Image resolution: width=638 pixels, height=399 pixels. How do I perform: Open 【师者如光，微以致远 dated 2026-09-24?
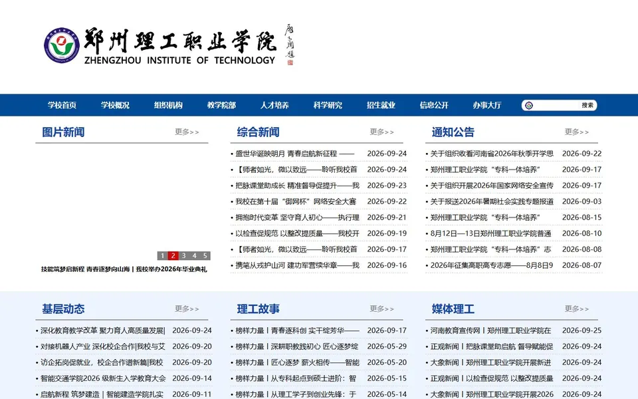pyautogui.click(x=296, y=170)
